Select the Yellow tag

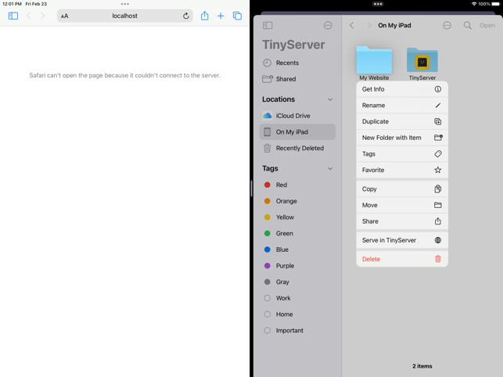pos(297,217)
